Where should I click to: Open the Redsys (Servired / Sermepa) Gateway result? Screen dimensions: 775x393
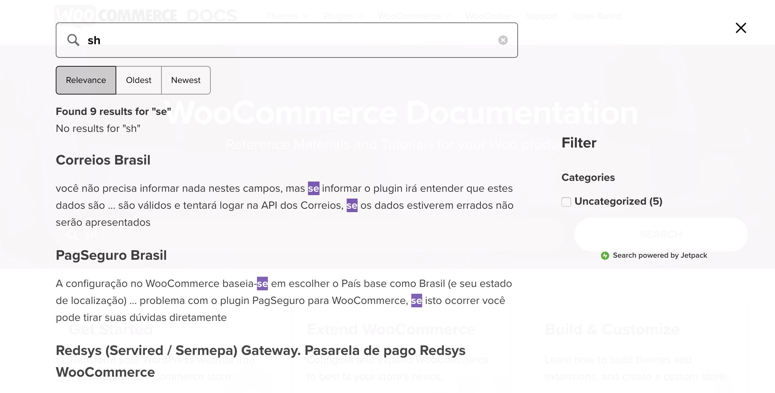tap(261, 361)
